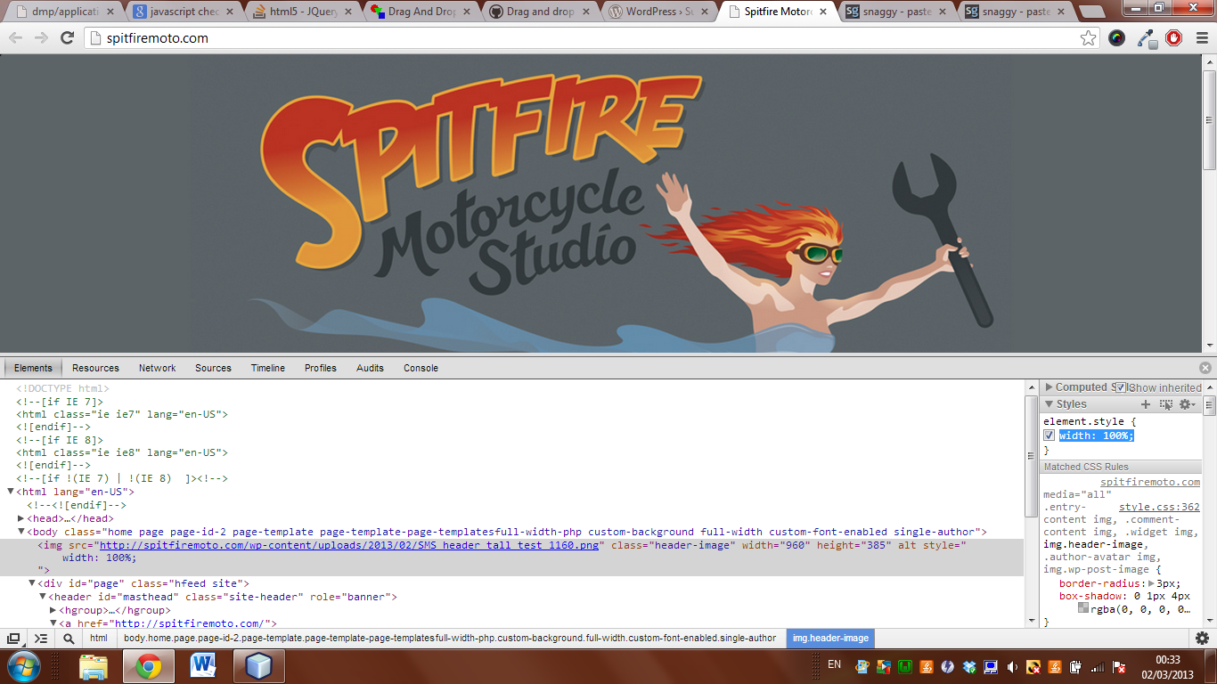1217x684 pixels.
Task: Toggle element state icon in Styles header
Action: pos(1166,404)
